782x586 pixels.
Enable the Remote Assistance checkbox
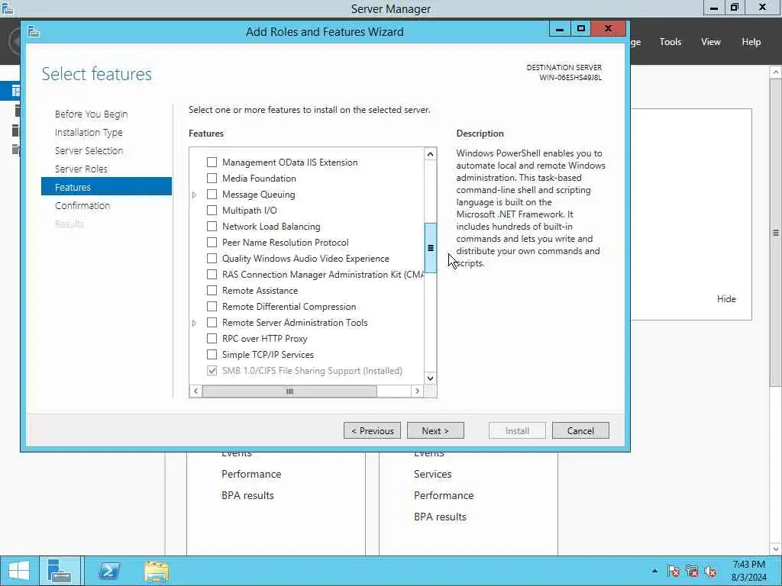click(212, 291)
